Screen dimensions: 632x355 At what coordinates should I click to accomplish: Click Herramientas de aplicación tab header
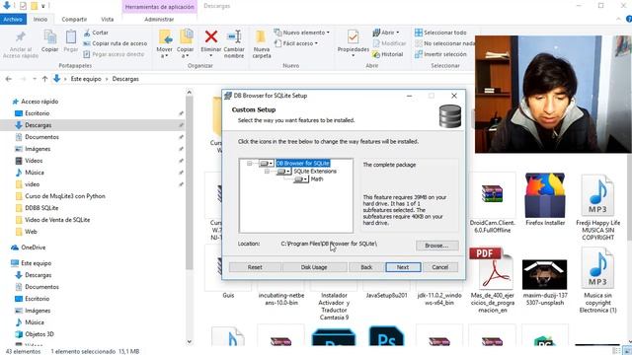[160, 7]
